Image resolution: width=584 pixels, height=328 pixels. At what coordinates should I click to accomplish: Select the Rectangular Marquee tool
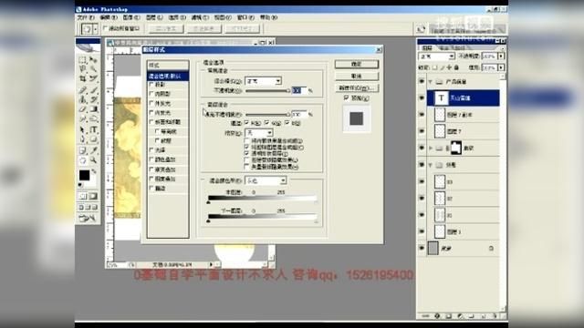pos(82,60)
